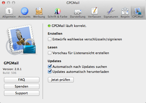Enable Entwürfe wahlweise verschlüsseln/signieren checkbox
This screenshot has height=103, width=146.
tap(50, 39)
